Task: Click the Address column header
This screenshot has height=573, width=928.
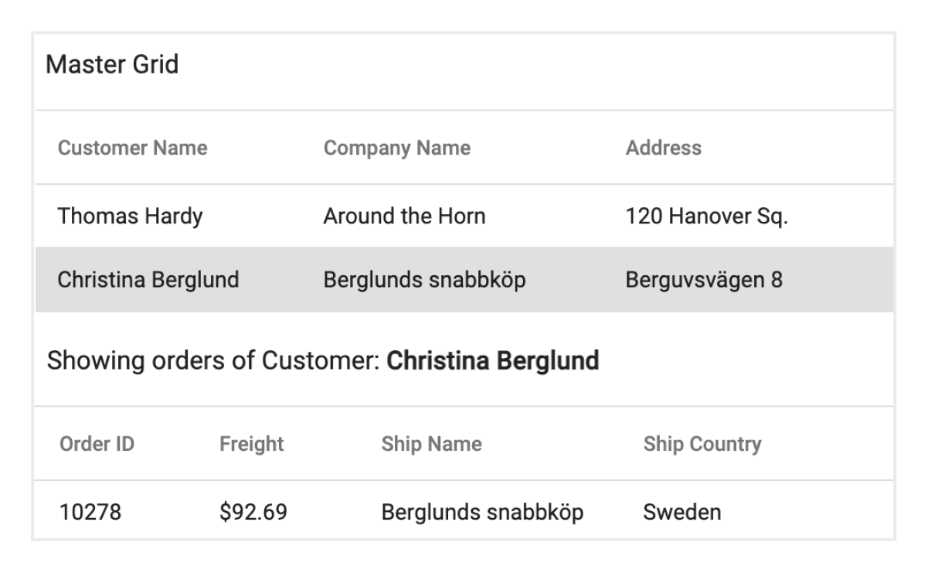Action: click(663, 148)
